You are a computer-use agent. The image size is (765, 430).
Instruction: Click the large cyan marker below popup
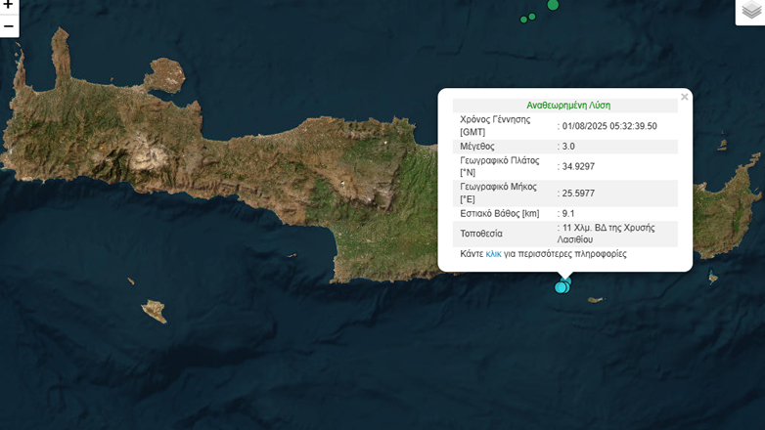coord(561,287)
